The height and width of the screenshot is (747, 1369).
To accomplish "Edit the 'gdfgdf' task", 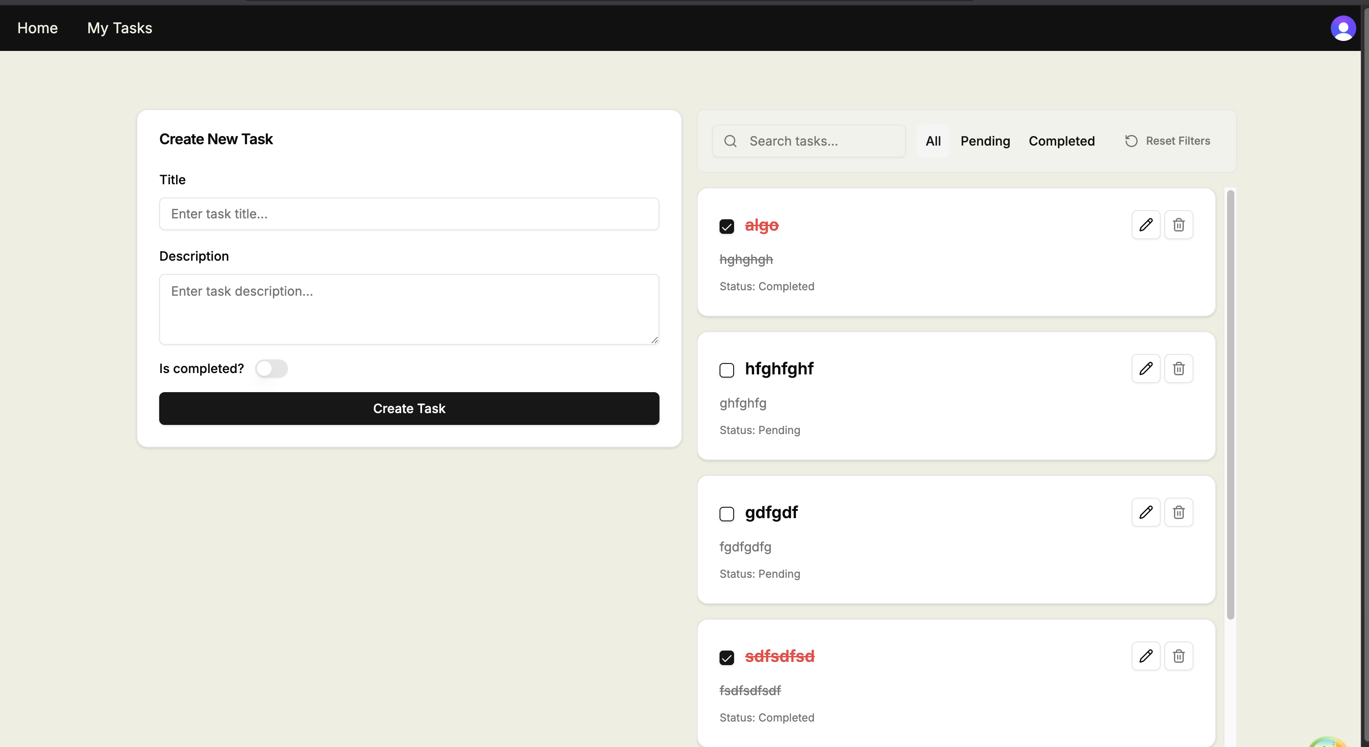I will pyautogui.click(x=1145, y=513).
